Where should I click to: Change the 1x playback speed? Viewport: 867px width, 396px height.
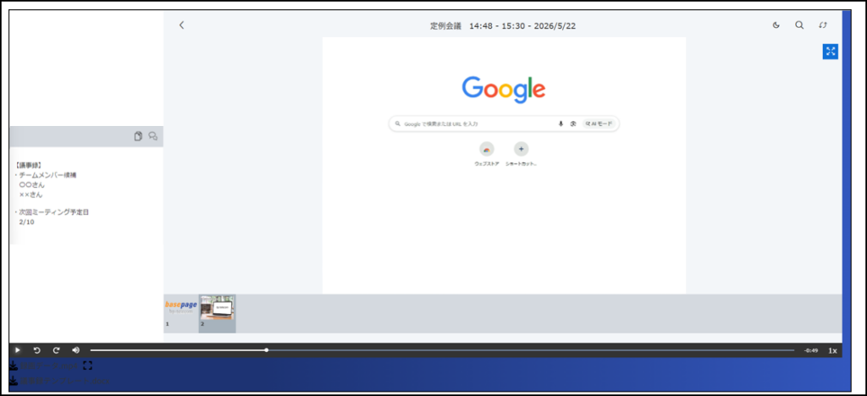[832, 350]
